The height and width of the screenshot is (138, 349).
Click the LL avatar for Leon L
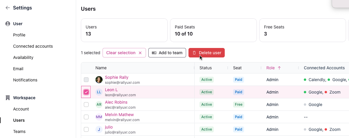[x=99, y=92]
